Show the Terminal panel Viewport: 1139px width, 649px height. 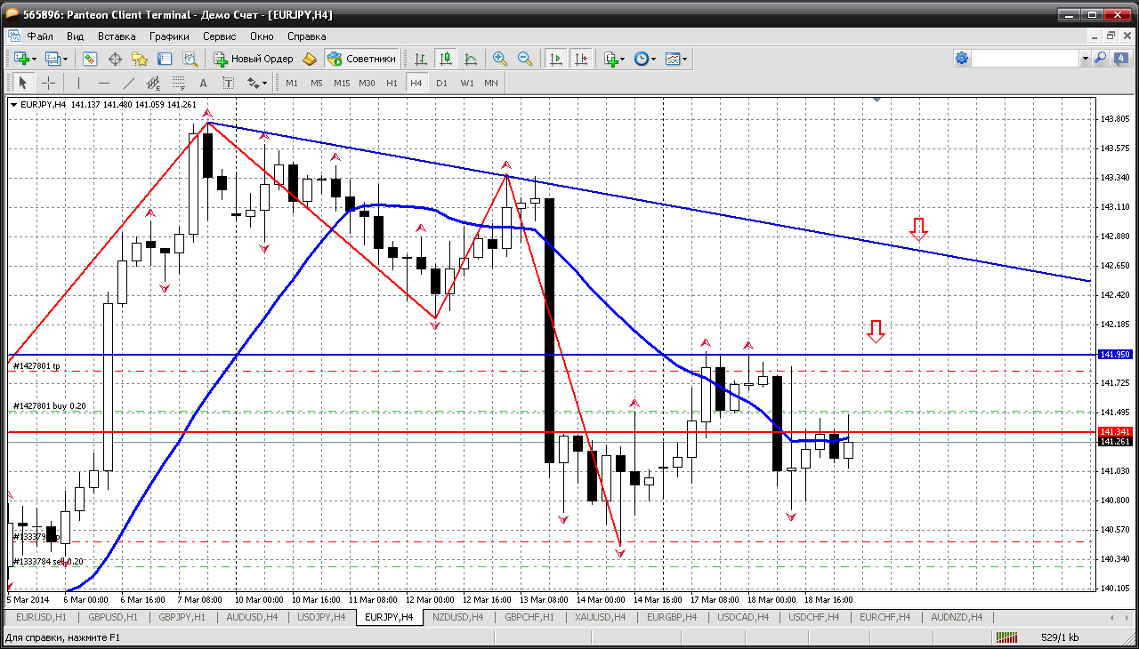click(x=165, y=59)
